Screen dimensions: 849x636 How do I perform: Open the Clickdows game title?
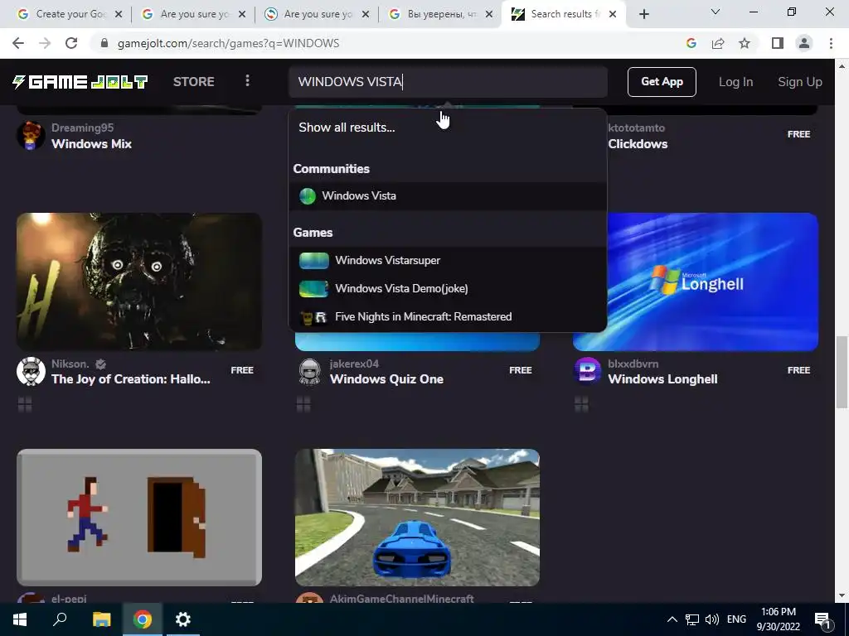pos(638,144)
